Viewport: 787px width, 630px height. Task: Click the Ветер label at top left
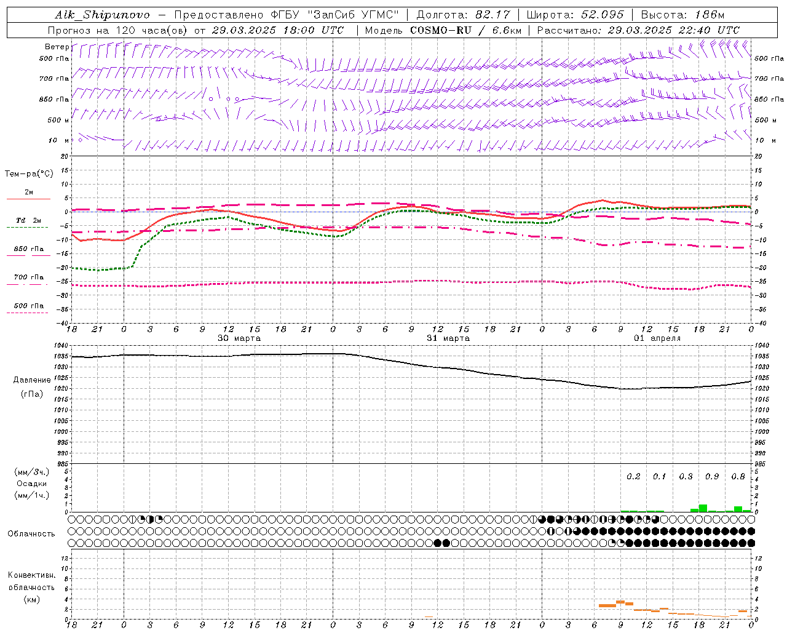point(57,47)
